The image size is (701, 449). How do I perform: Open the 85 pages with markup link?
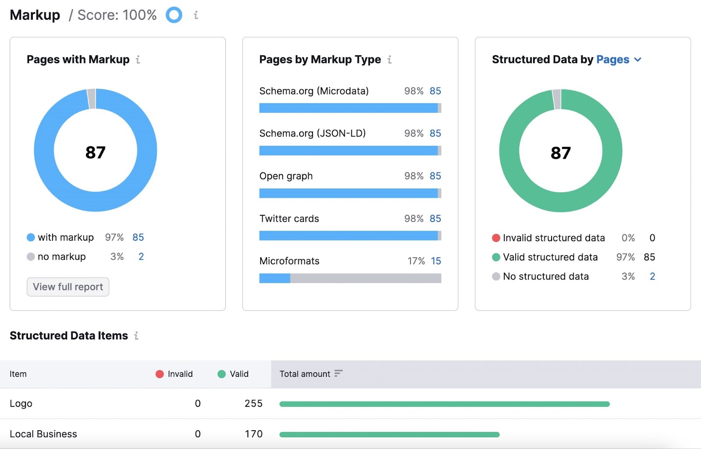(138, 237)
